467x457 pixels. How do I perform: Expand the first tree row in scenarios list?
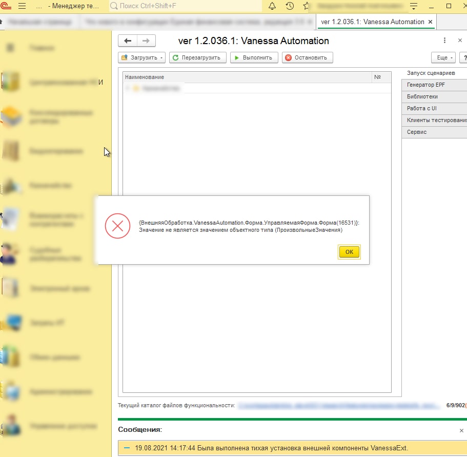click(x=128, y=88)
